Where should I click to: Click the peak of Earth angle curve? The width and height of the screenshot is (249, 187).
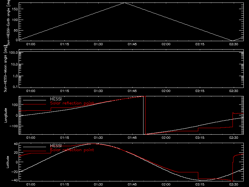click(125, 3)
